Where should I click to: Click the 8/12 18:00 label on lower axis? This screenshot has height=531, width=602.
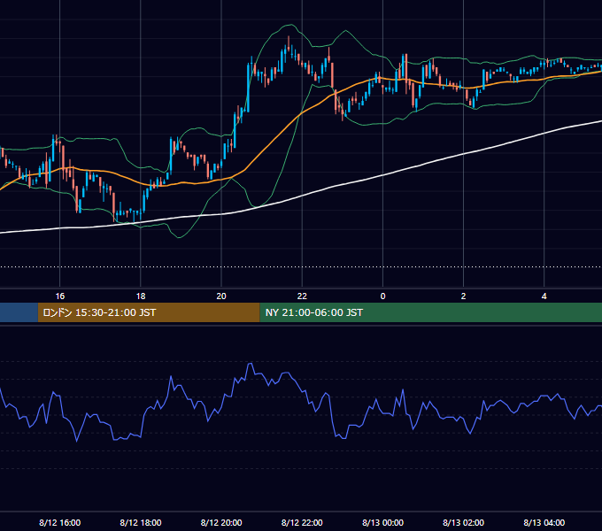141,522
